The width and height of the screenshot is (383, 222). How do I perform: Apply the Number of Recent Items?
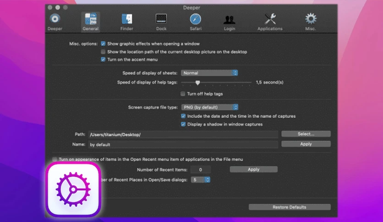(253, 169)
